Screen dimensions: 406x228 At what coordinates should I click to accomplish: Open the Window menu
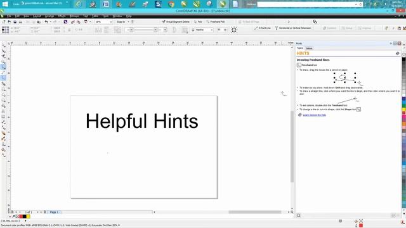coord(117,16)
